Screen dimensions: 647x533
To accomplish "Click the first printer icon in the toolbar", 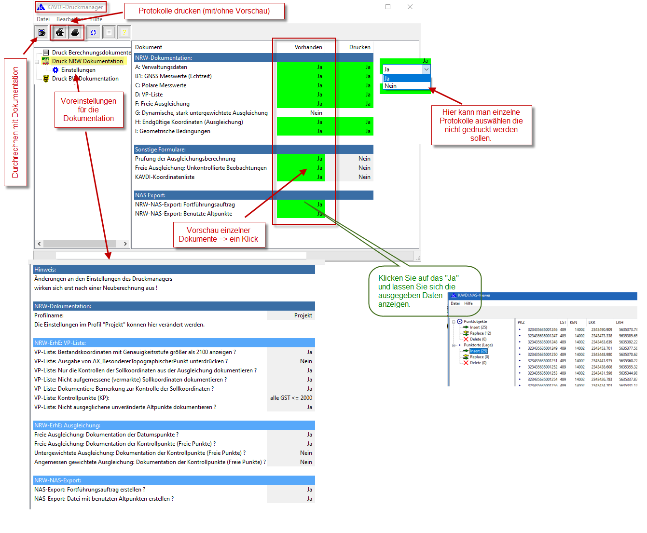I will tap(60, 32).
